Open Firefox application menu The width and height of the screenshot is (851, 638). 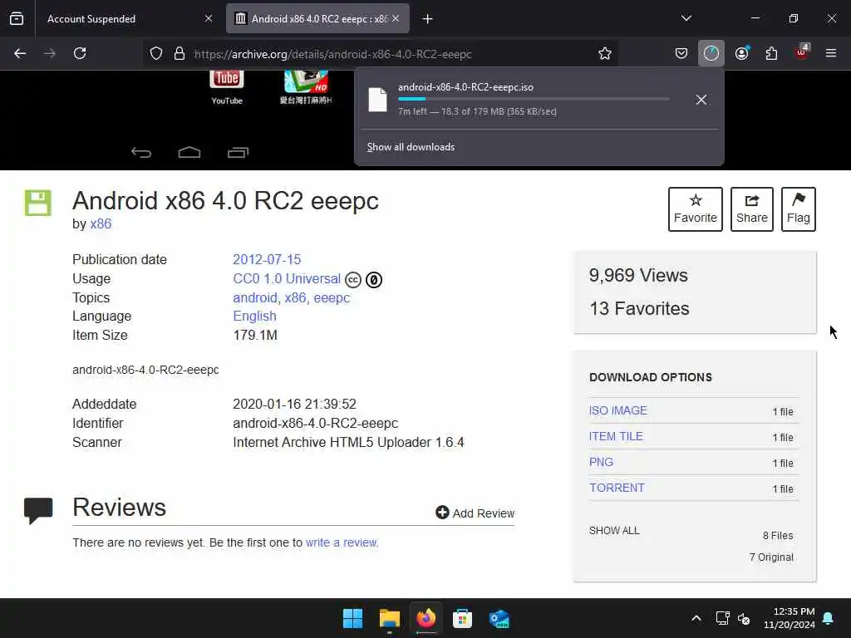click(831, 53)
